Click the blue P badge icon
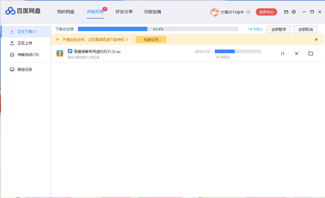The width and height of the screenshot is (325, 198). tap(70, 51)
